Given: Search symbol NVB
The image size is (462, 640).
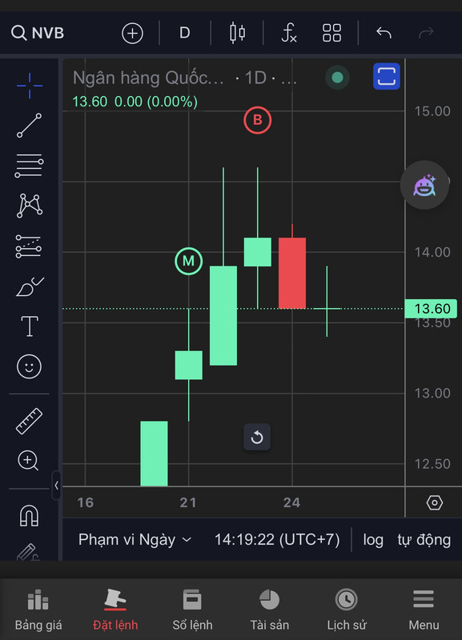Looking at the screenshot, I should point(38,33).
